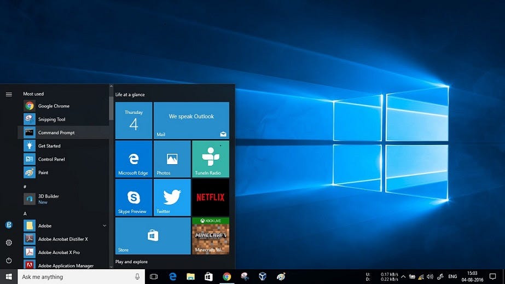Viewport: 505px width, 284px height.
Task: Launch the Twitter tile
Action: (172, 197)
